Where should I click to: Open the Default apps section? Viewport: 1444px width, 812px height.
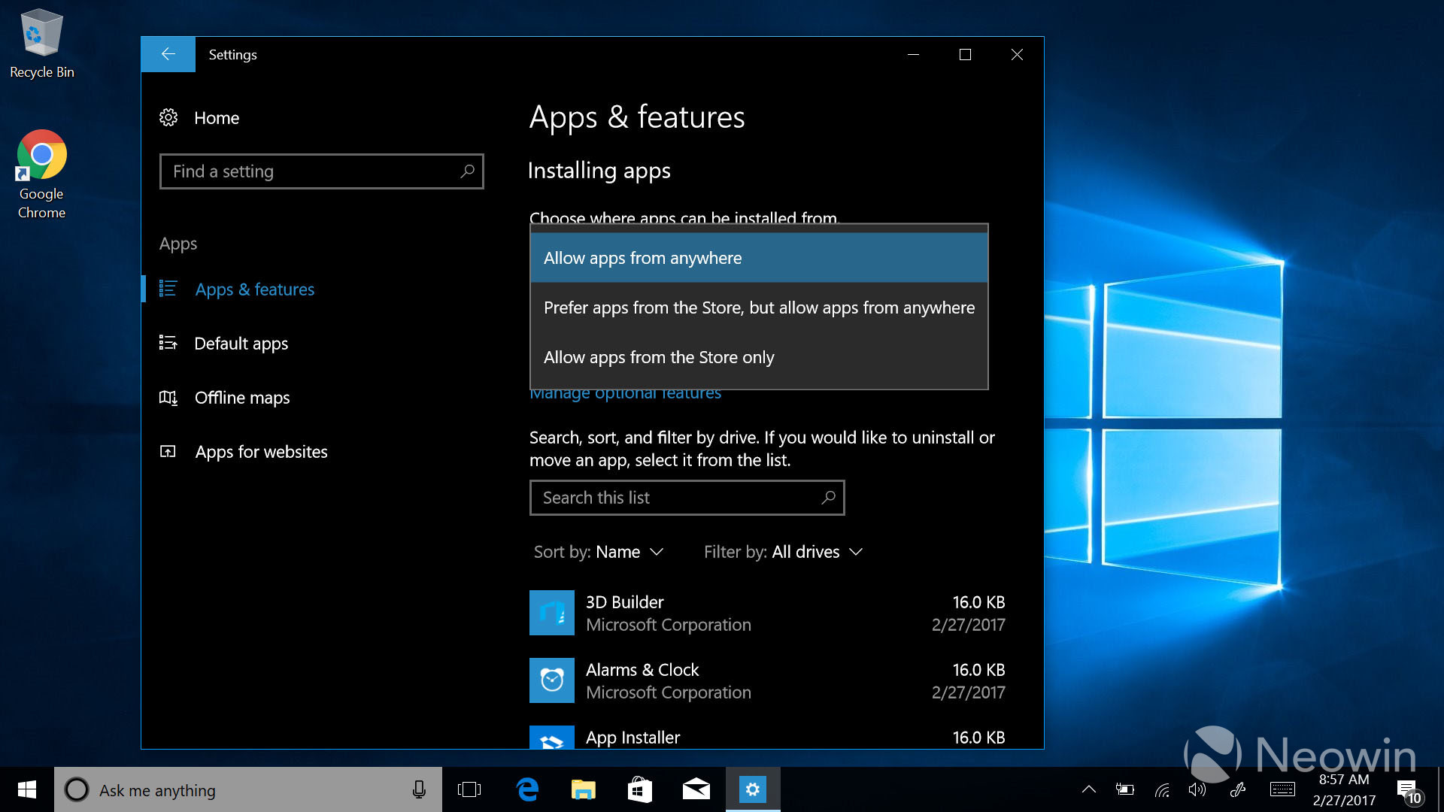click(x=241, y=344)
